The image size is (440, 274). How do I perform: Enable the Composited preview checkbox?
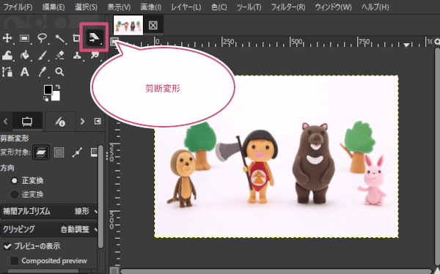click(15, 261)
